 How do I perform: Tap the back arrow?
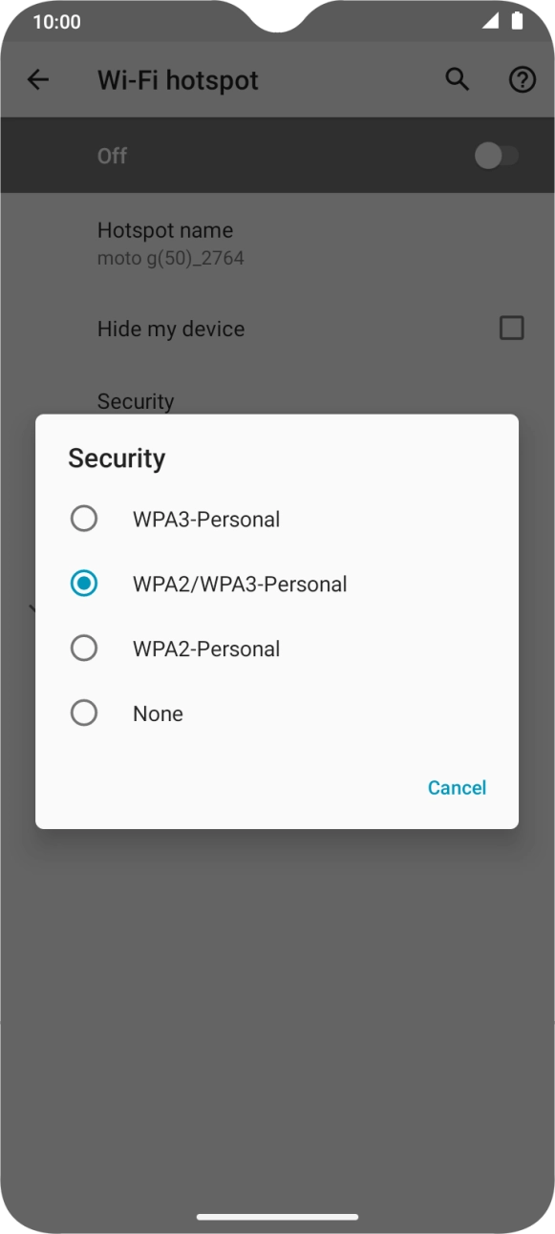click(37, 80)
